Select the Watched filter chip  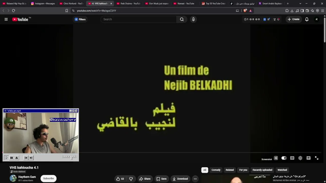tap(282, 170)
